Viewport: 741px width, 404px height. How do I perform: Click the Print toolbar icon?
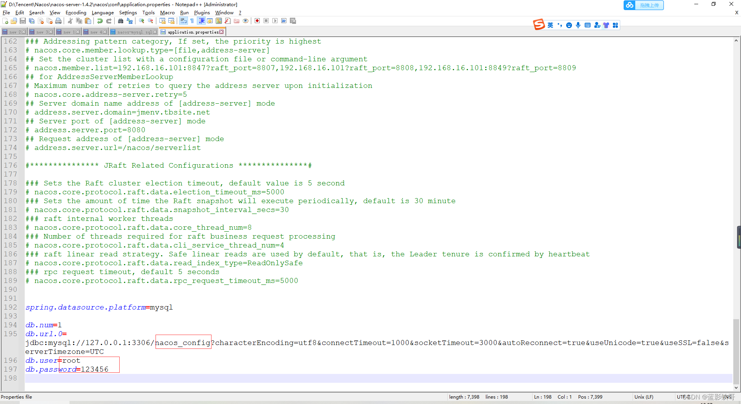click(58, 21)
